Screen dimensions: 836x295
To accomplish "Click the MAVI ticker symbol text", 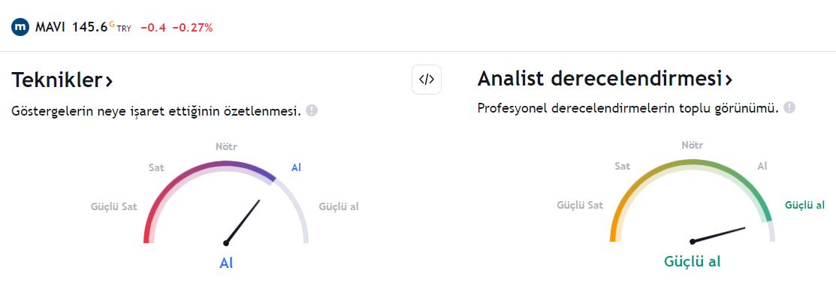I will 50,27.
